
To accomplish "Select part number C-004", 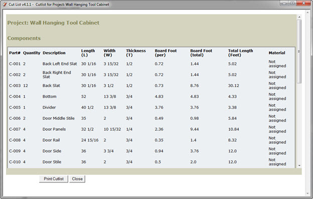I will 15,97.
